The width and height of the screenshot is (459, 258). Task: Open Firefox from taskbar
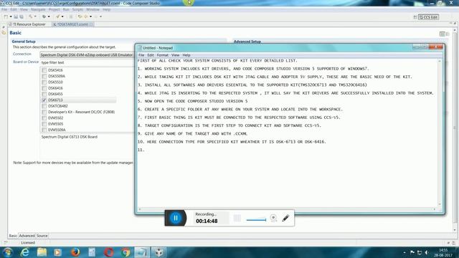(x=75, y=252)
